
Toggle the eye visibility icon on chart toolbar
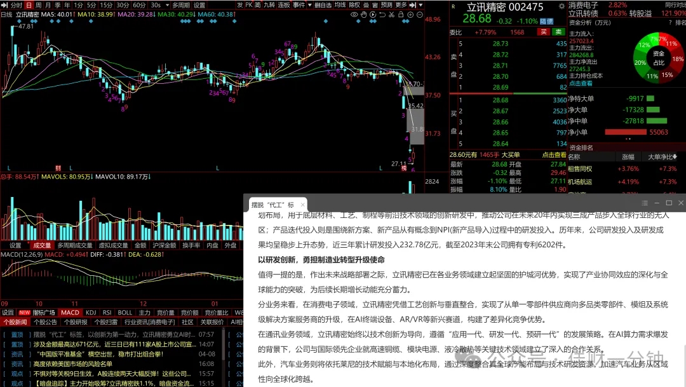[x=354, y=15]
